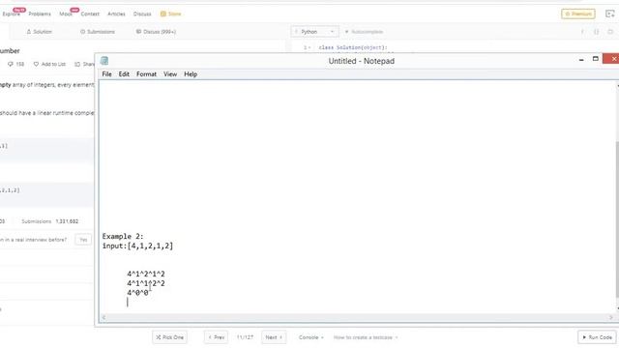Screen dimensions: 619x348
Task: Switch to the Solution tab
Action: [39, 32]
